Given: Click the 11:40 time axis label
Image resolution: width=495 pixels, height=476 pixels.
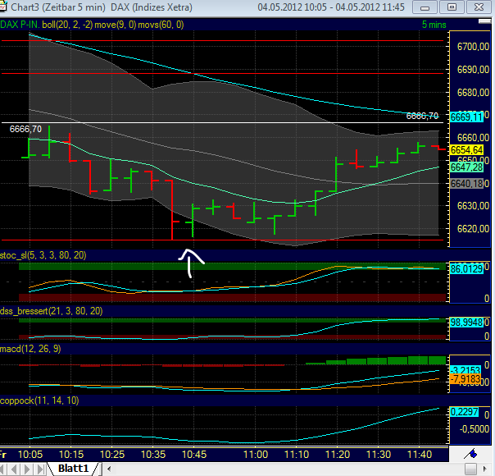Looking at the screenshot, I should [420, 455].
